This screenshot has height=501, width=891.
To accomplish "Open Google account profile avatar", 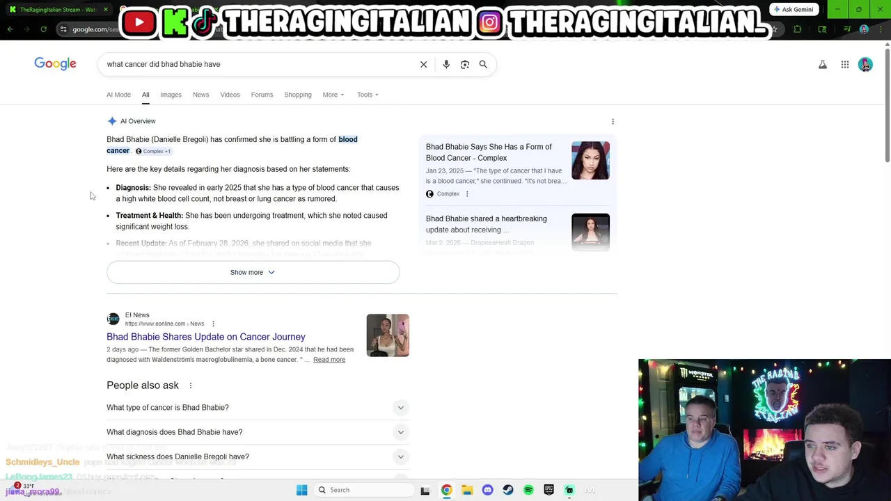I will (865, 65).
